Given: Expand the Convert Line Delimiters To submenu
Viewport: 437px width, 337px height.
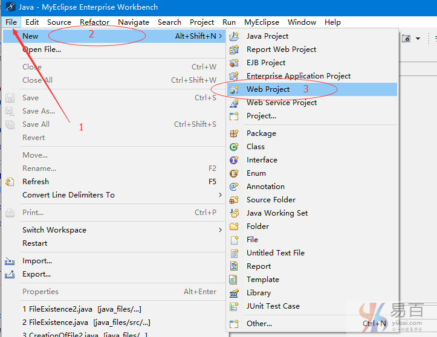Looking at the screenshot, I should [x=221, y=195].
